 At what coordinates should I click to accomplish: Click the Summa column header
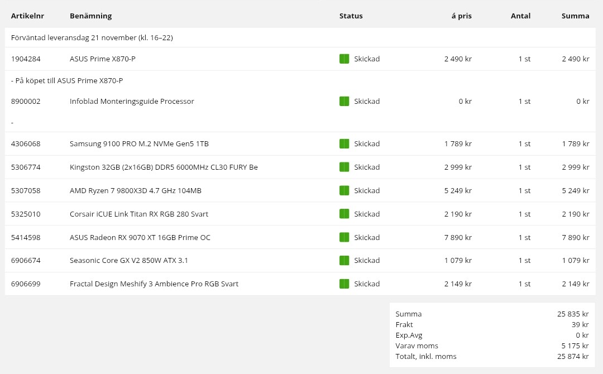click(575, 16)
